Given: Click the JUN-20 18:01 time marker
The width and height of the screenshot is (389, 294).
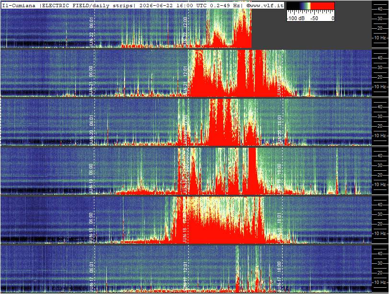Looking at the screenshot, I should (x=280, y=130).
